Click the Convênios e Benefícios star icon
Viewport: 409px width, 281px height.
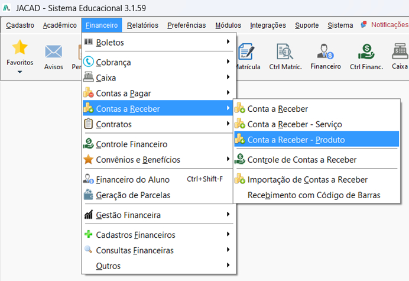pyautogui.click(x=89, y=159)
